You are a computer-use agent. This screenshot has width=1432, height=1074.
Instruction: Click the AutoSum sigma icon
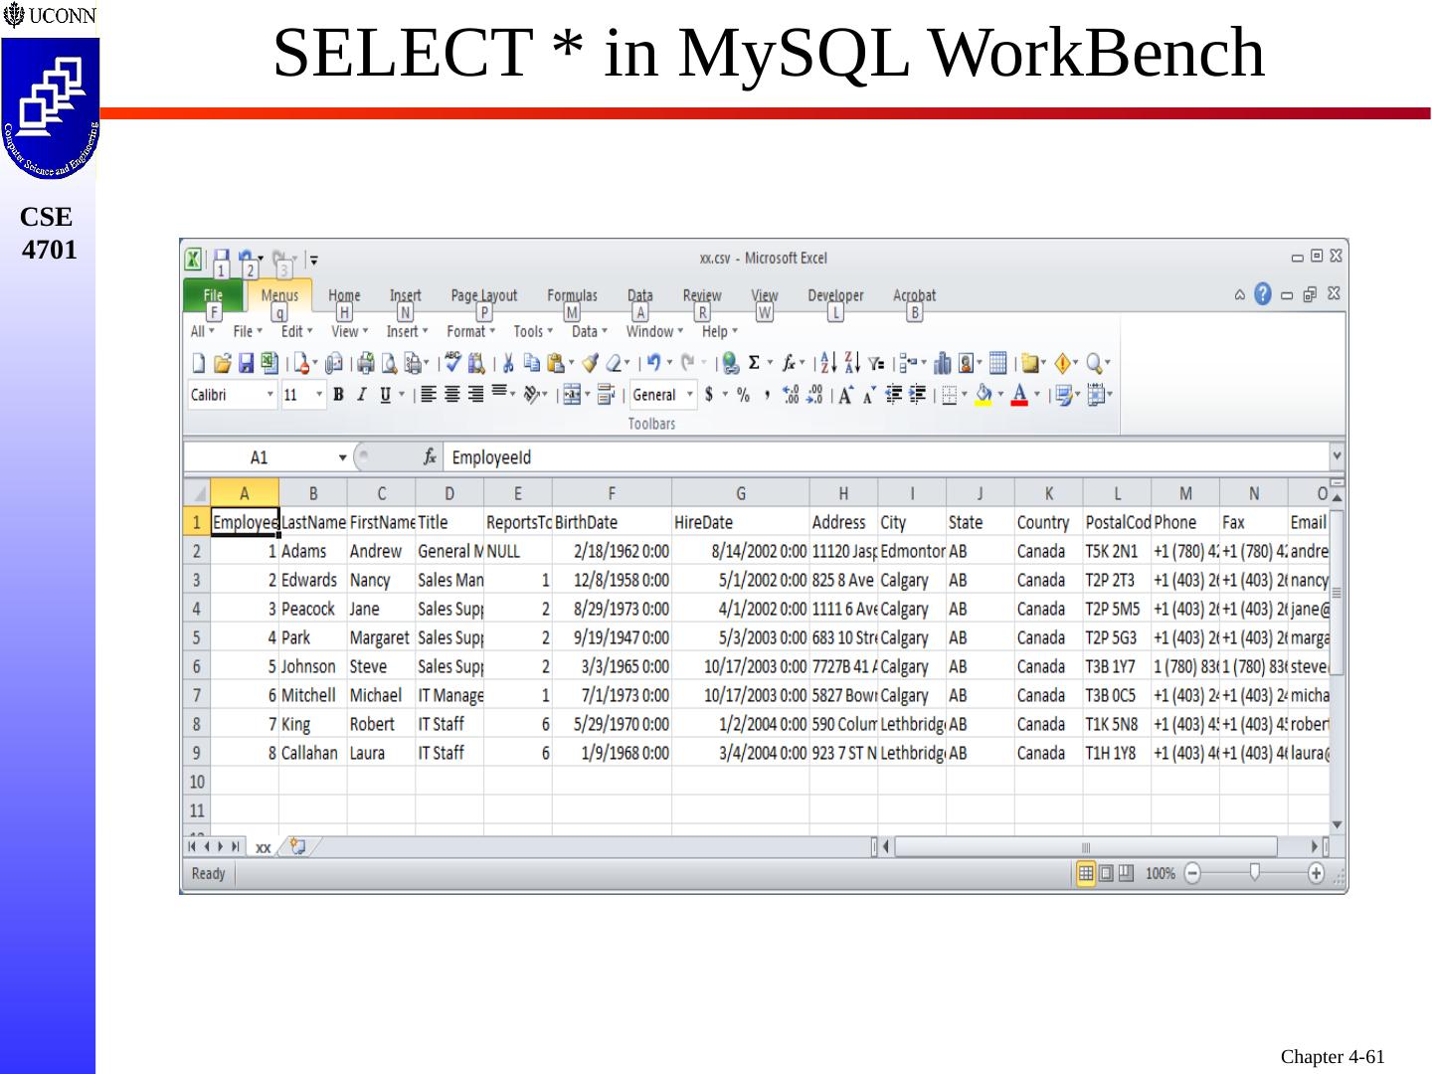pyautogui.click(x=754, y=363)
